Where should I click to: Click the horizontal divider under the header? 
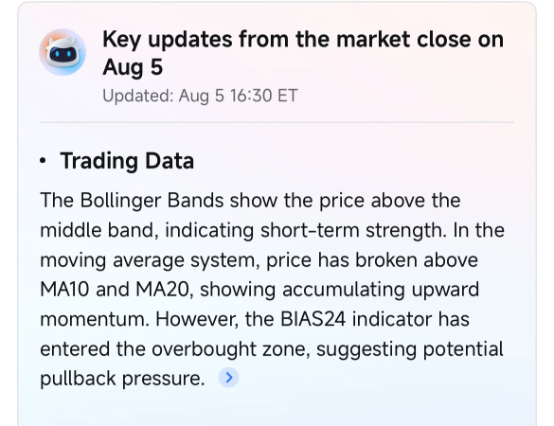[x=277, y=122]
